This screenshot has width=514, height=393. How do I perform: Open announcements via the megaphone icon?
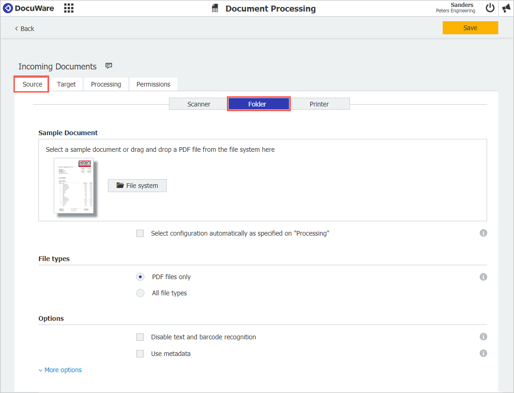(x=506, y=8)
